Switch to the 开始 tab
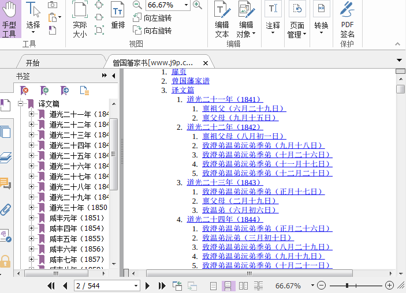Screen dimensions: 406x293 click(32, 63)
